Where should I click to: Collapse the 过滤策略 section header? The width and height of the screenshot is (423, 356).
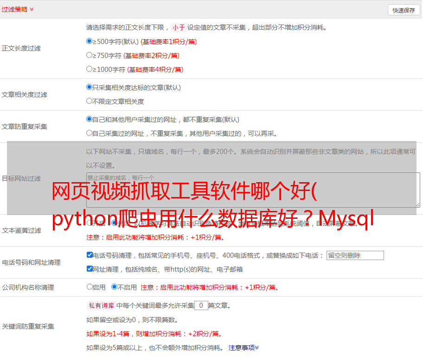click(18, 9)
